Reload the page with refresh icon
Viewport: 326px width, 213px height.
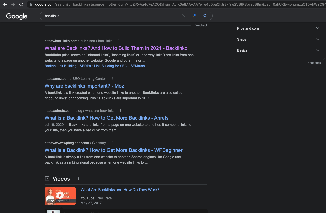tap(21, 4)
